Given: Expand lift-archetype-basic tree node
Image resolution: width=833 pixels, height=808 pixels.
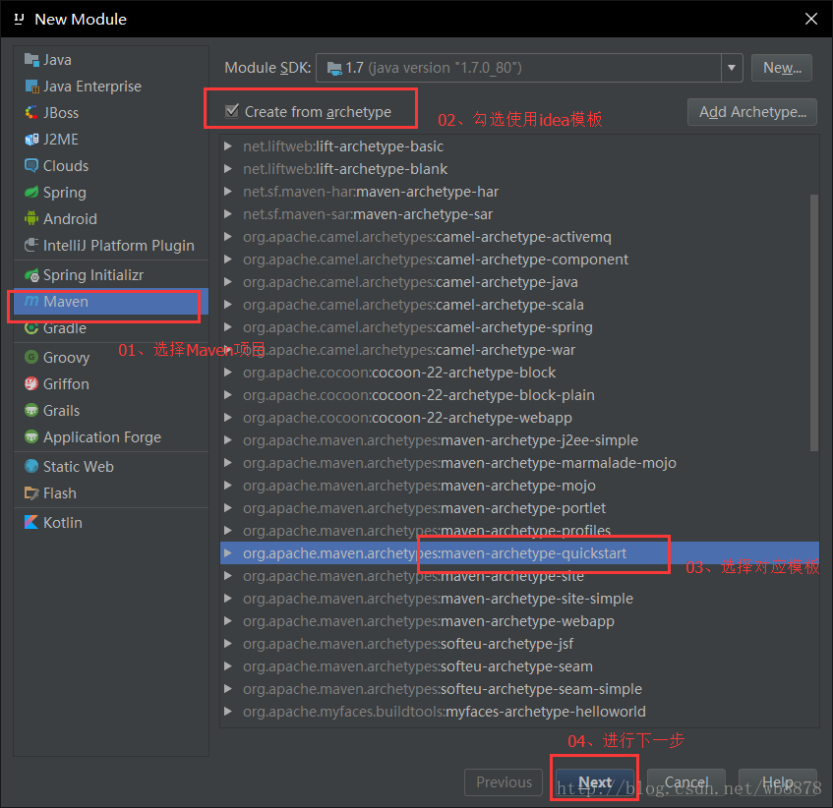Looking at the screenshot, I should click(228, 146).
